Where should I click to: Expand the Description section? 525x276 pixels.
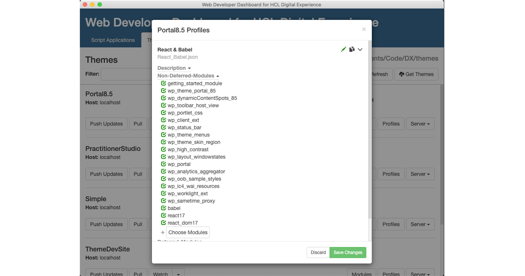tap(174, 68)
